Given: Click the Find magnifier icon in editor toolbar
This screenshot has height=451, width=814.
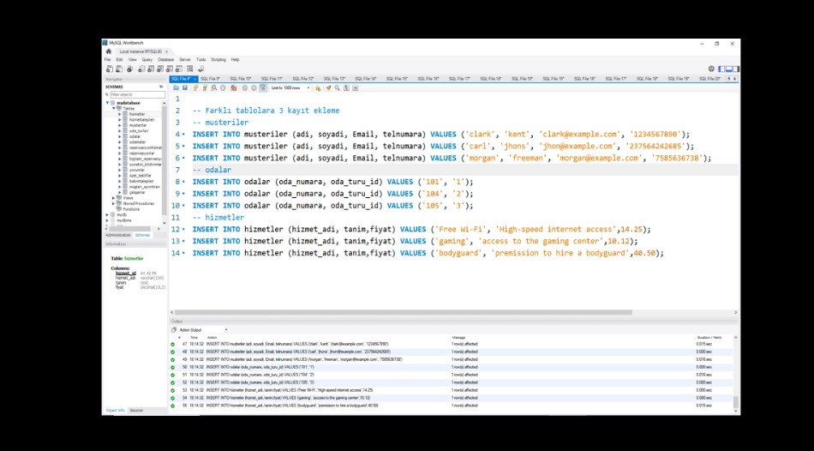Looking at the screenshot, I should tap(337, 87).
